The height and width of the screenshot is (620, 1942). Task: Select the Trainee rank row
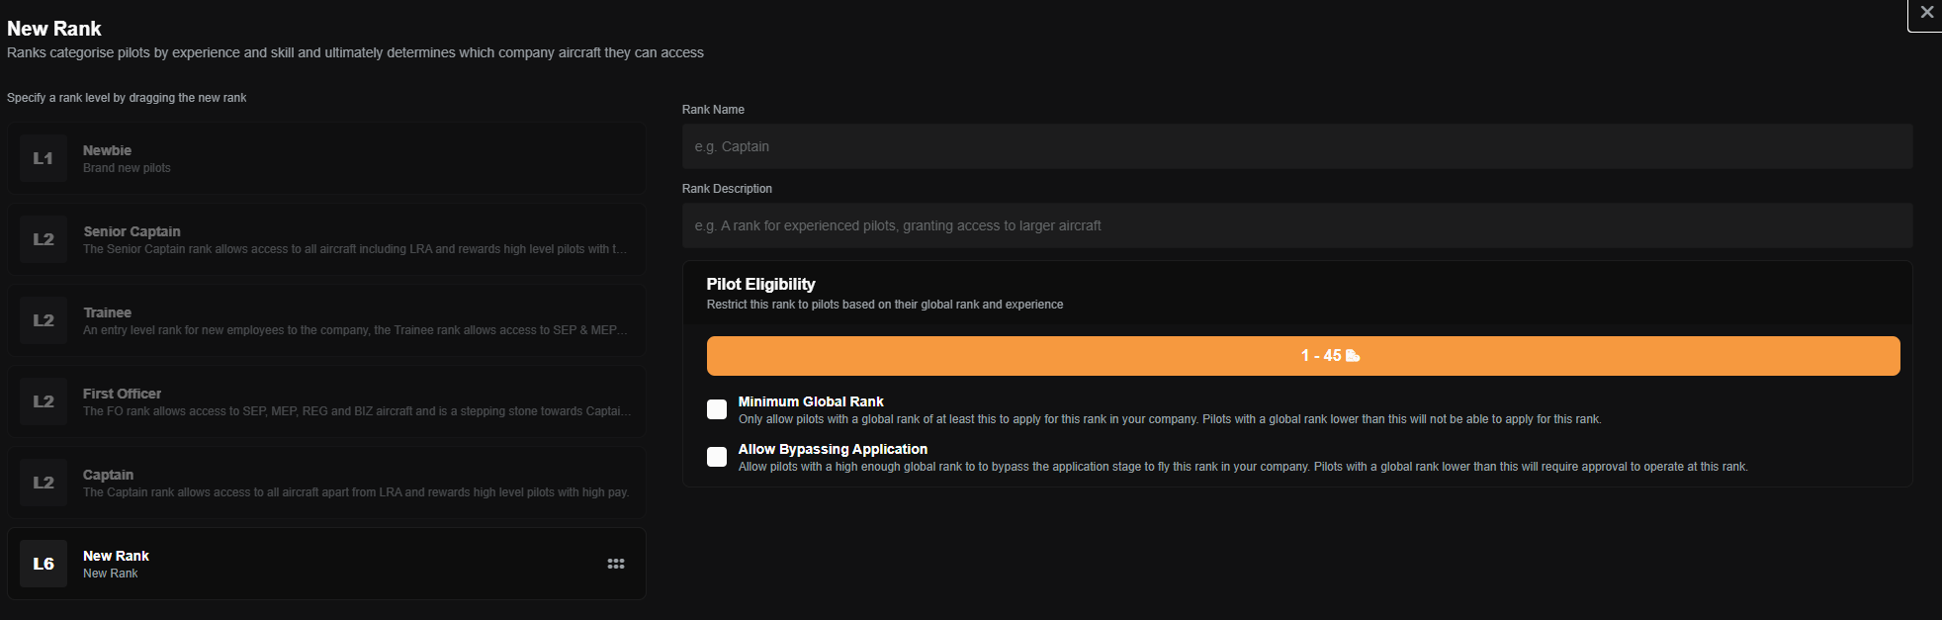[326, 320]
